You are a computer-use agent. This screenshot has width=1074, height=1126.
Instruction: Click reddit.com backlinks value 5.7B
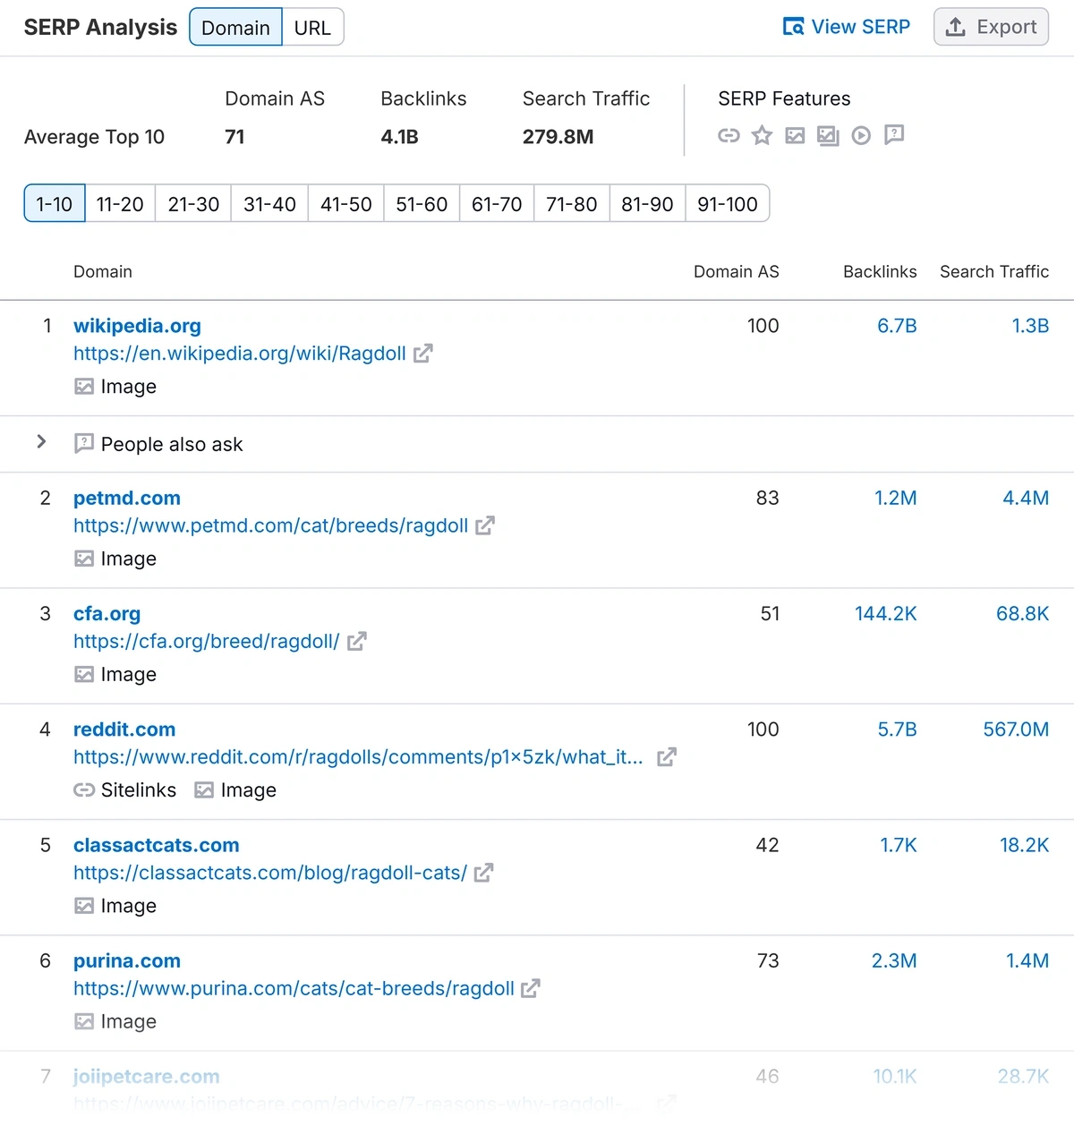(x=897, y=729)
